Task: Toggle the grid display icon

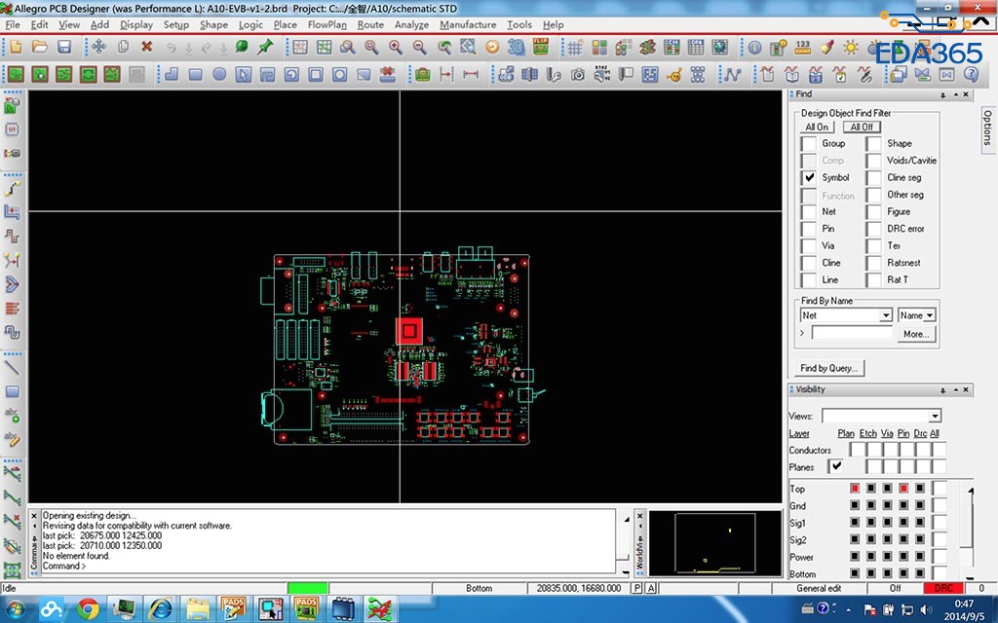Action: [575, 47]
